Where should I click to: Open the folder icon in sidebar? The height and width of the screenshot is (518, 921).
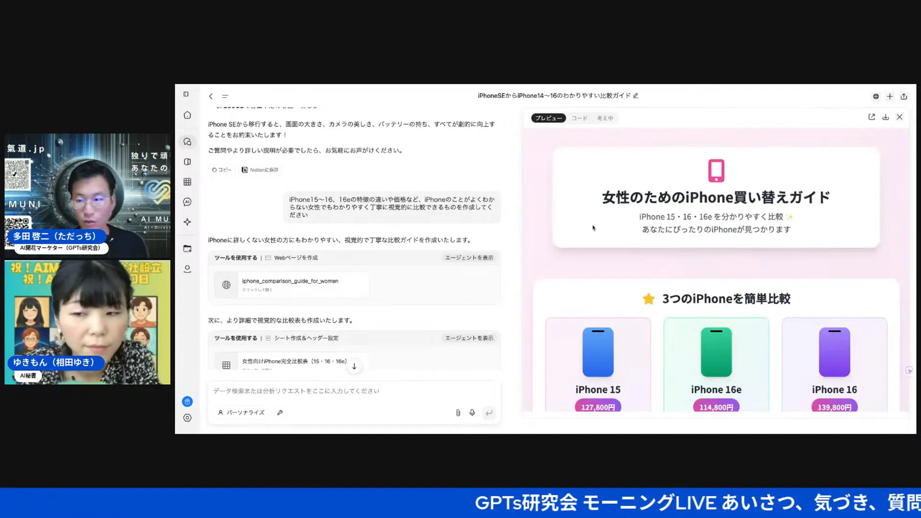[x=188, y=248]
